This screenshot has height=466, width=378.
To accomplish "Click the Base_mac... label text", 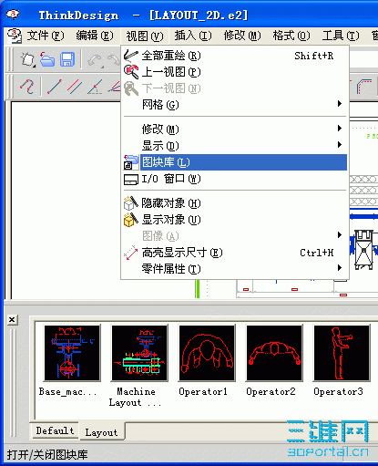I will (67, 391).
